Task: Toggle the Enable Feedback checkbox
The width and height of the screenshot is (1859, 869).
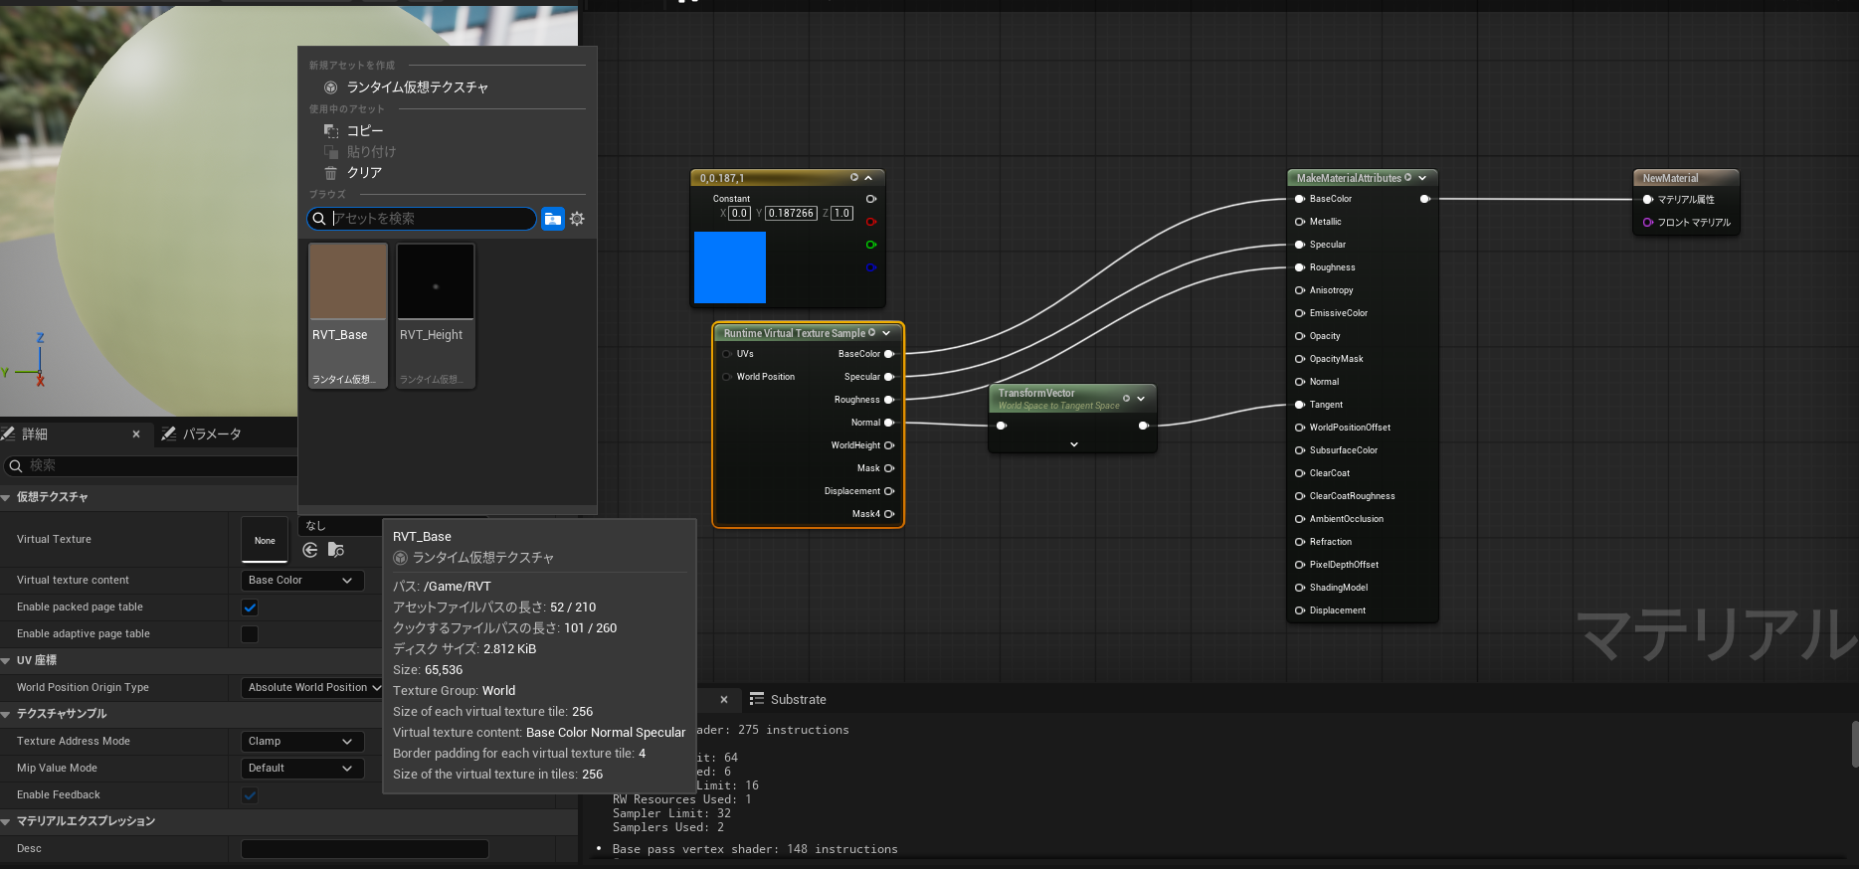Action: click(x=250, y=795)
